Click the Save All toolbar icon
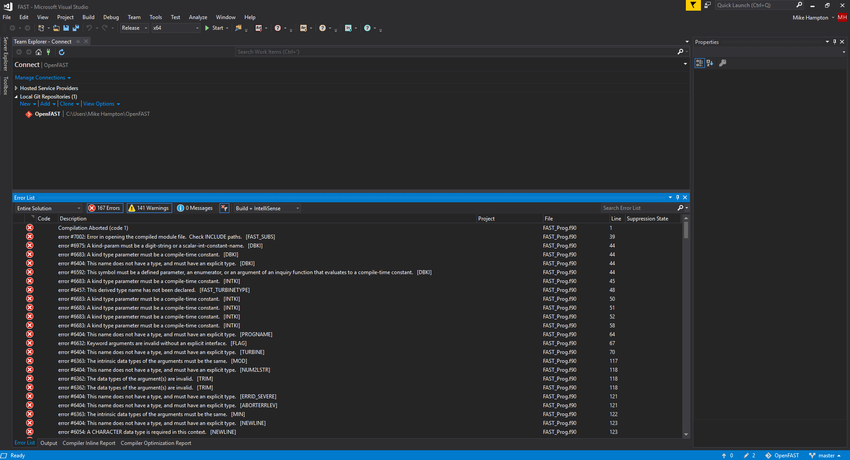The image size is (850, 460). click(75, 28)
